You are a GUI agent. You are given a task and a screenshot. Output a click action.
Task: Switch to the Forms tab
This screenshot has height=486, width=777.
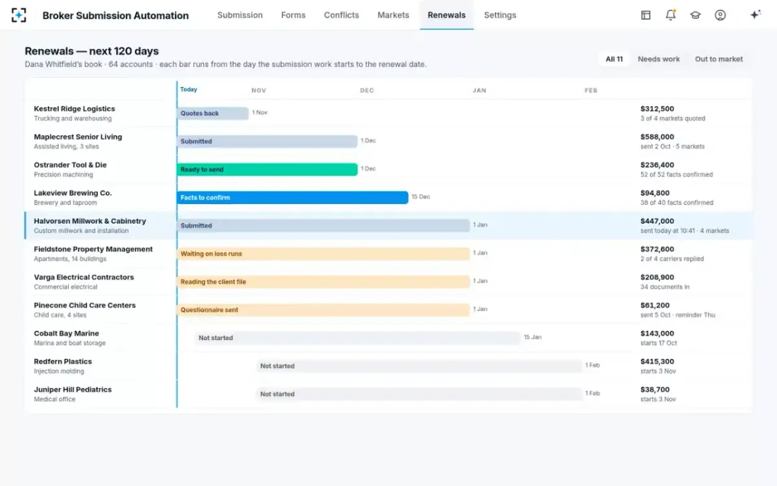pos(293,15)
